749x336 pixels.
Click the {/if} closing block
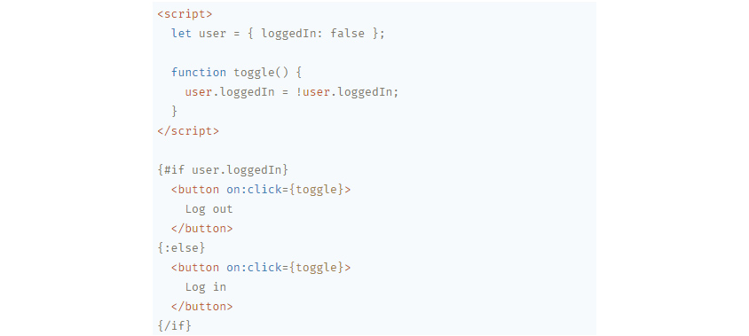tap(174, 326)
